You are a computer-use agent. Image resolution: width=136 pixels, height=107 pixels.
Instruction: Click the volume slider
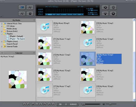click(111, 104)
